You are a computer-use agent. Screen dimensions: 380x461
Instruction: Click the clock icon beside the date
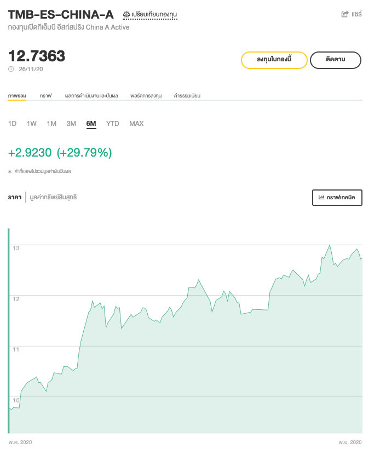11,69
